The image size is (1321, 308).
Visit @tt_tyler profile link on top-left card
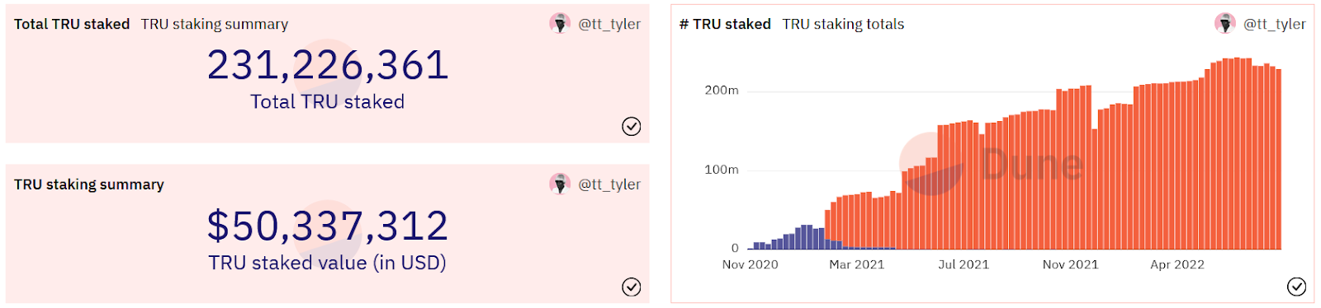609,24
